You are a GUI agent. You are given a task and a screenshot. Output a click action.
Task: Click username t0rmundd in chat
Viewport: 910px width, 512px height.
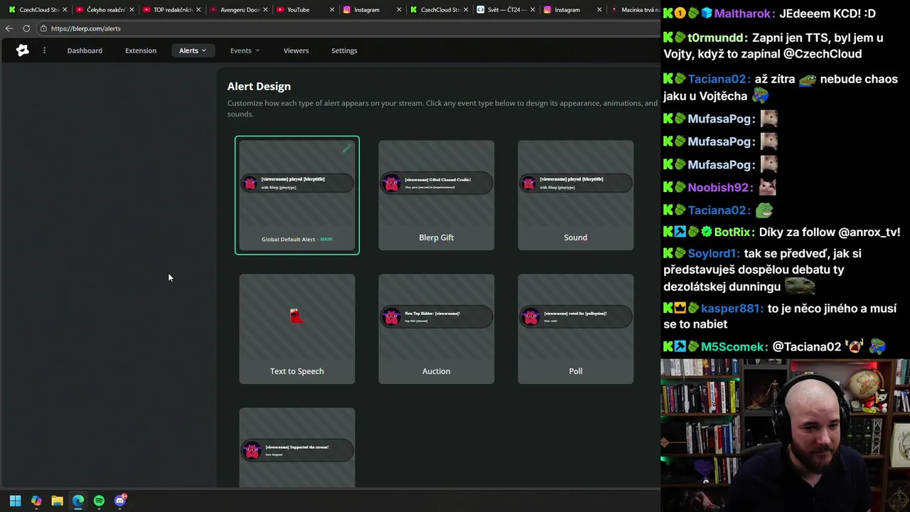coord(716,38)
